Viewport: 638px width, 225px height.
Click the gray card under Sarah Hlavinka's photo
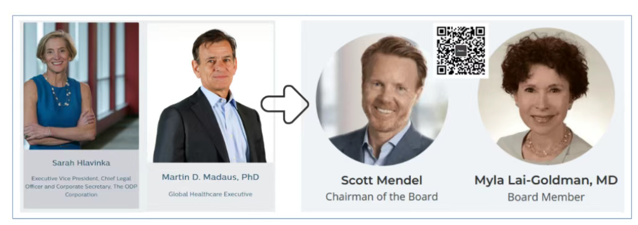coord(81,179)
